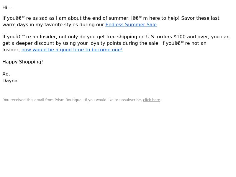This screenshot has height=177, width=236.
Task: Click the signature name Dayna
Action: click(10, 81)
